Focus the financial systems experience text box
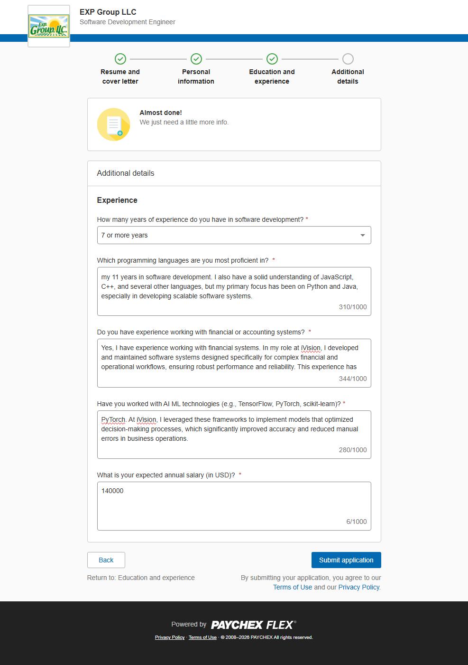468x665 pixels. 234,358
